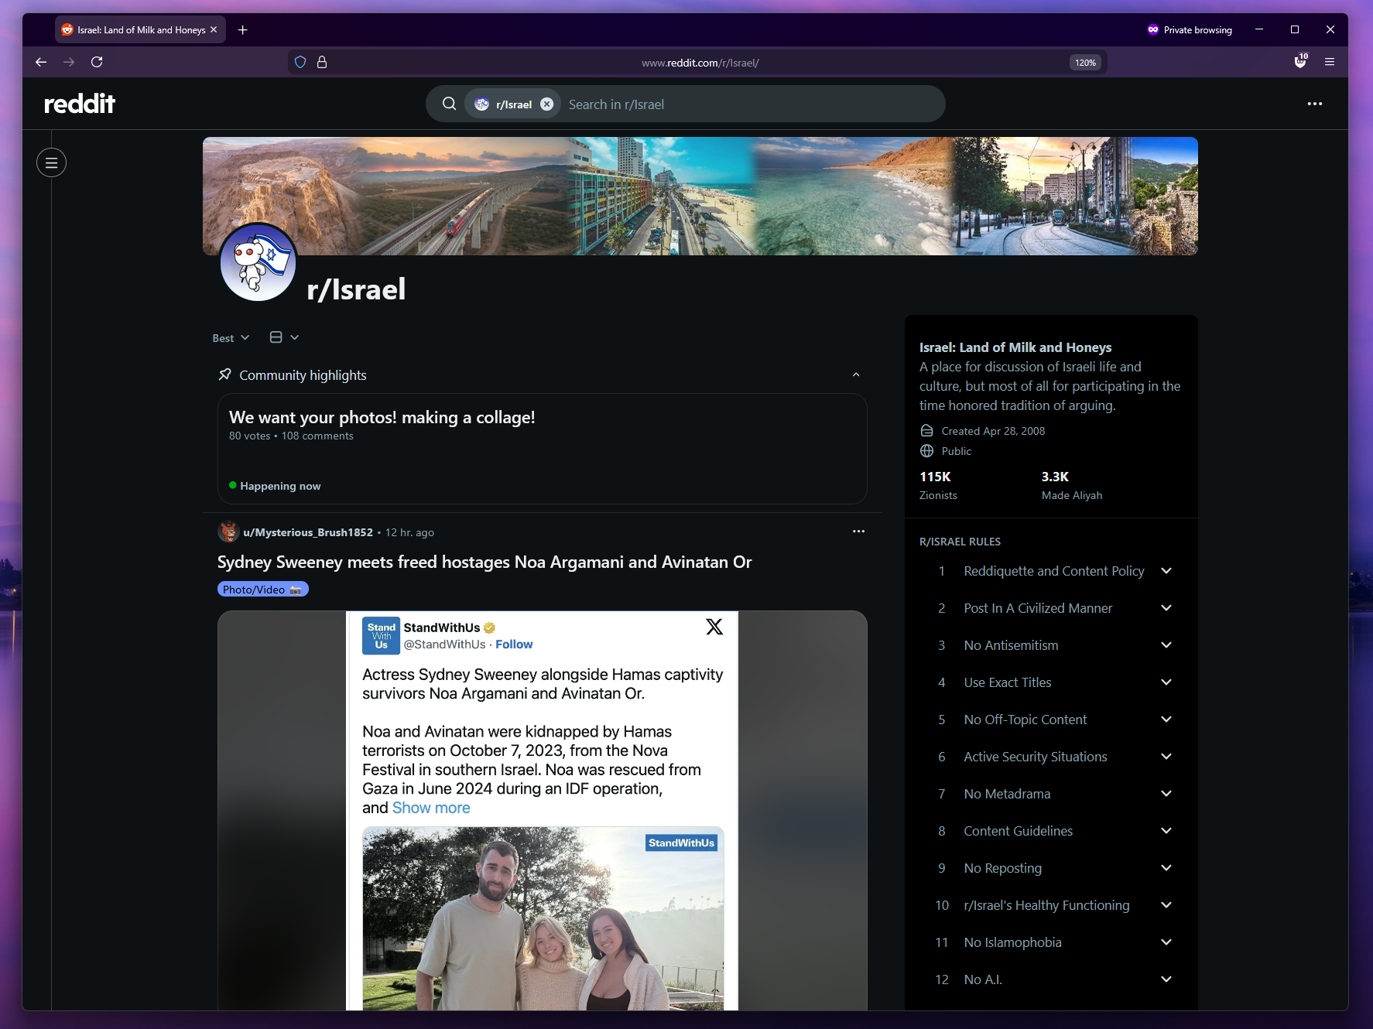Expand the Use Exact Titles rule

1166,682
